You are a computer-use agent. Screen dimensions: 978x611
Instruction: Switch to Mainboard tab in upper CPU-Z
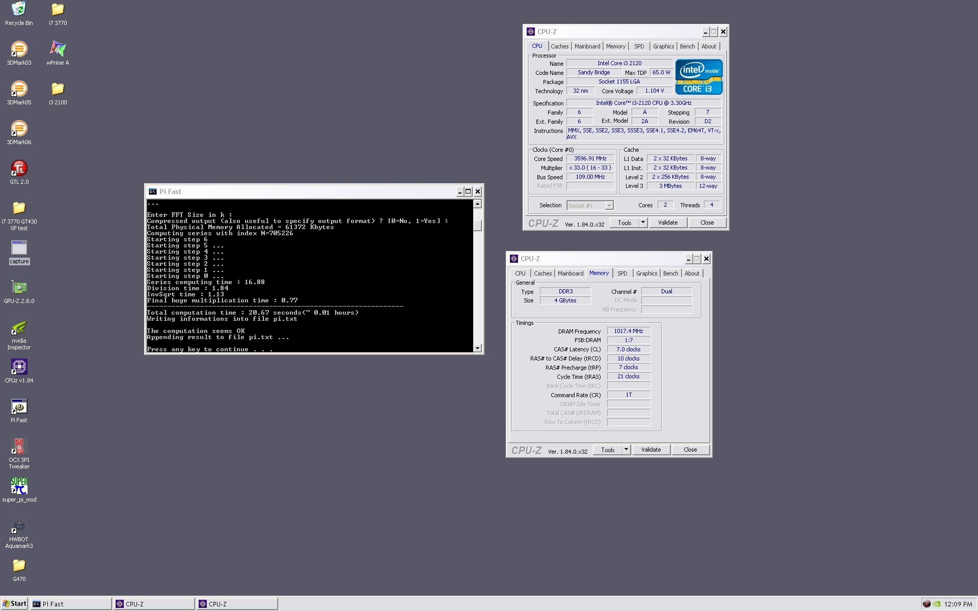(x=587, y=46)
